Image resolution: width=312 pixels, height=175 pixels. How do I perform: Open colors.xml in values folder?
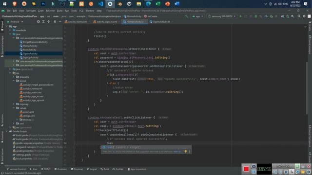27,112
